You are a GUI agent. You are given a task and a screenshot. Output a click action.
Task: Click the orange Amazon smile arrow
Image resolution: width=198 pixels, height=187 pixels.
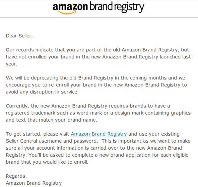[67, 12]
